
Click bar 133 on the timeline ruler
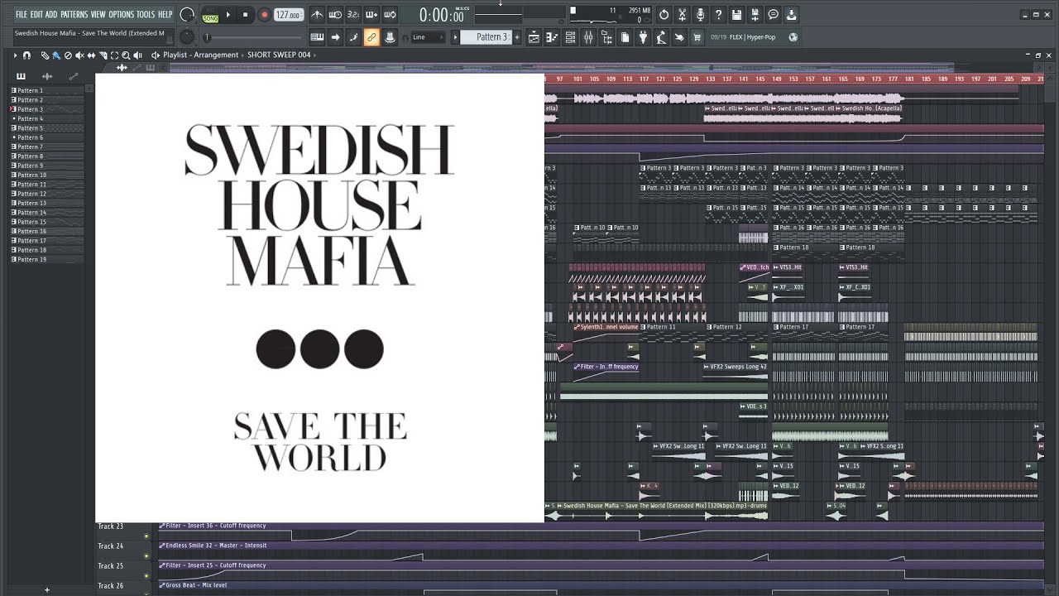click(x=710, y=79)
